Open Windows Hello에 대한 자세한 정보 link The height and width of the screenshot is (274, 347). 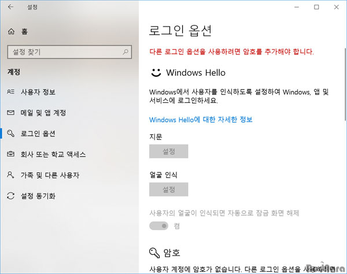[x=201, y=120]
